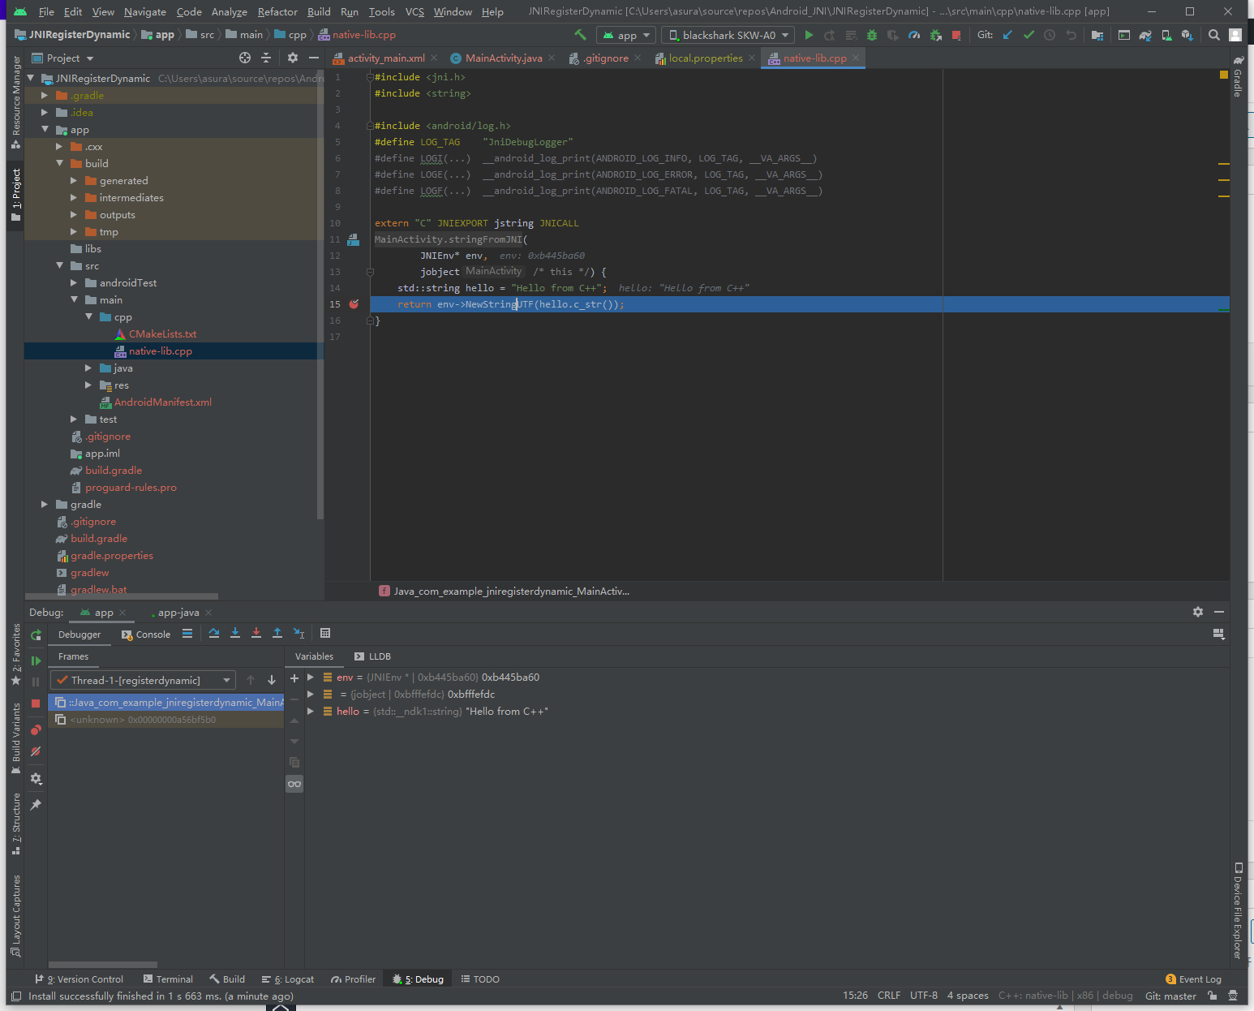Switch to the MainActivity.java editor tab
Screen dimensions: 1254x1011
(503, 58)
